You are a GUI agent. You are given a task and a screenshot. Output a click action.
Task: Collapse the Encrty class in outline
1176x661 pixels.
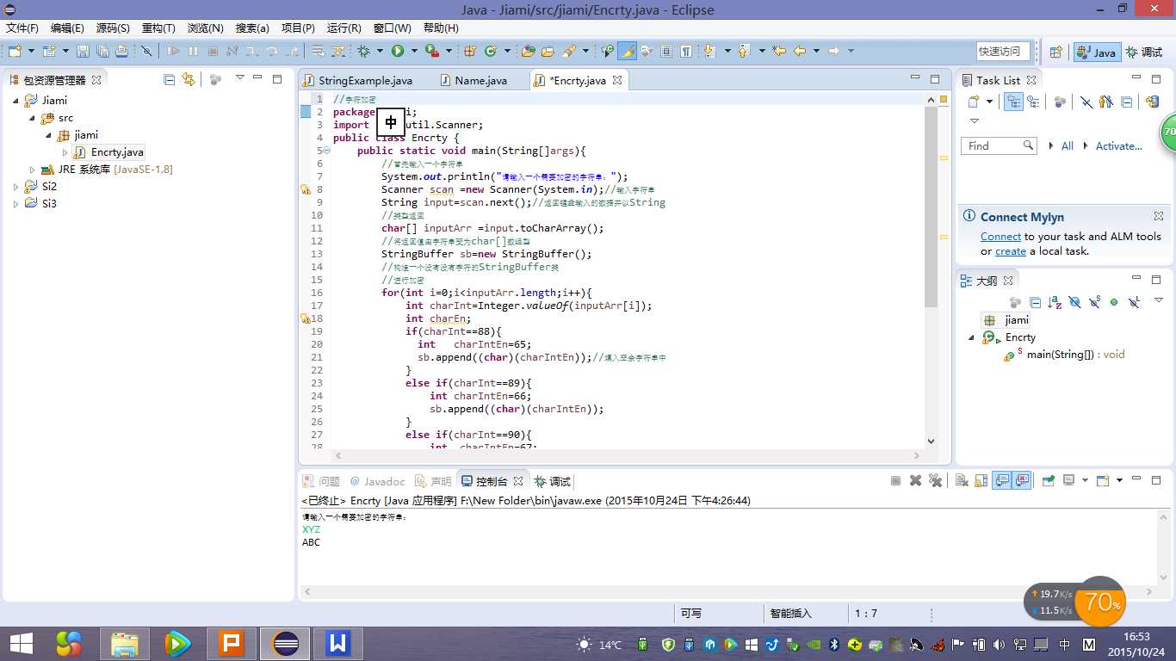click(x=972, y=337)
